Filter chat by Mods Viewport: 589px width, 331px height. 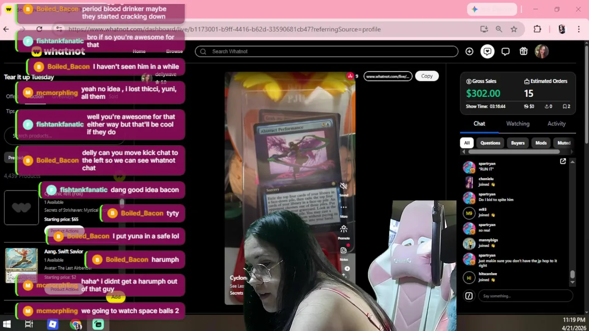[x=541, y=143]
